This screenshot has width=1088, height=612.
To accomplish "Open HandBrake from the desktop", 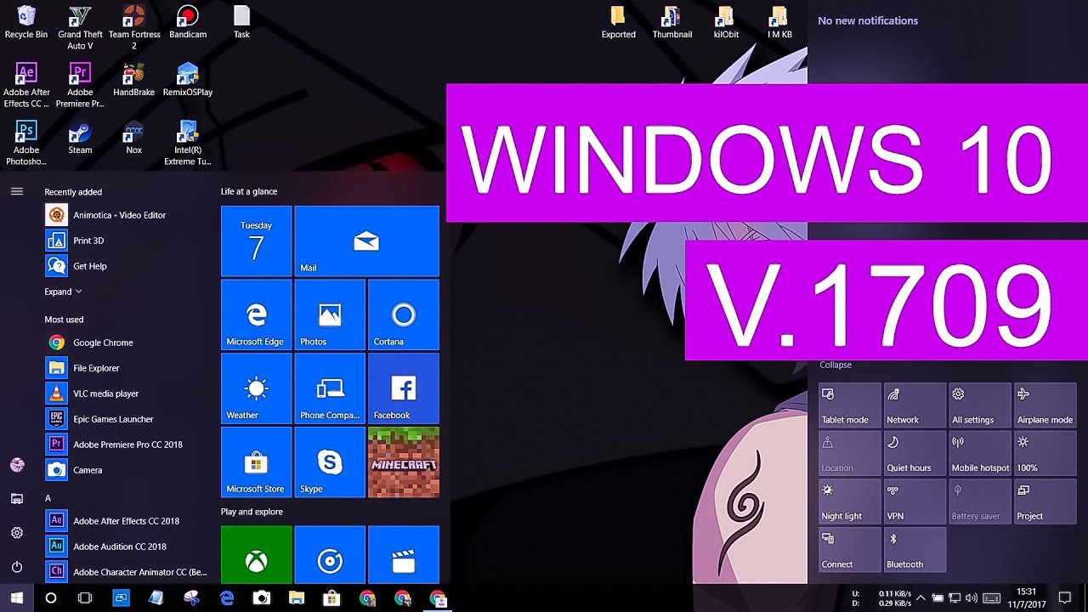I will [133, 75].
